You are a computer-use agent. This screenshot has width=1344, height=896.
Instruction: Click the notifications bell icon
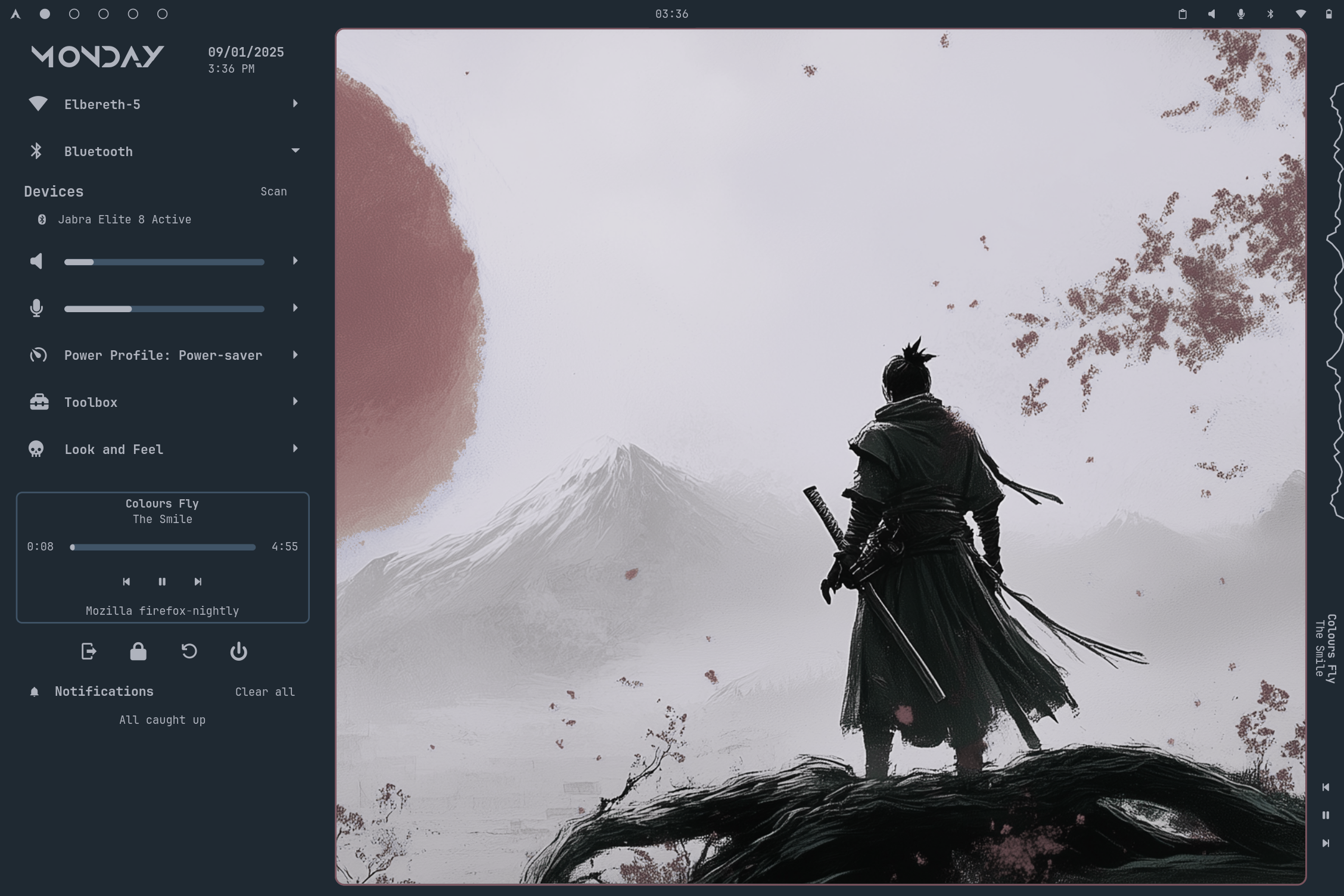(x=35, y=692)
